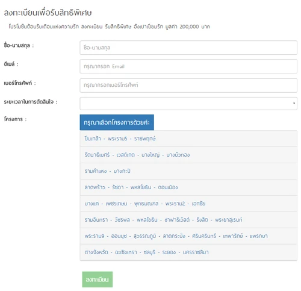
Task: Select the บางแค - เพชรเกษม - พุทธมณฑล zone
Action: pos(188,204)
